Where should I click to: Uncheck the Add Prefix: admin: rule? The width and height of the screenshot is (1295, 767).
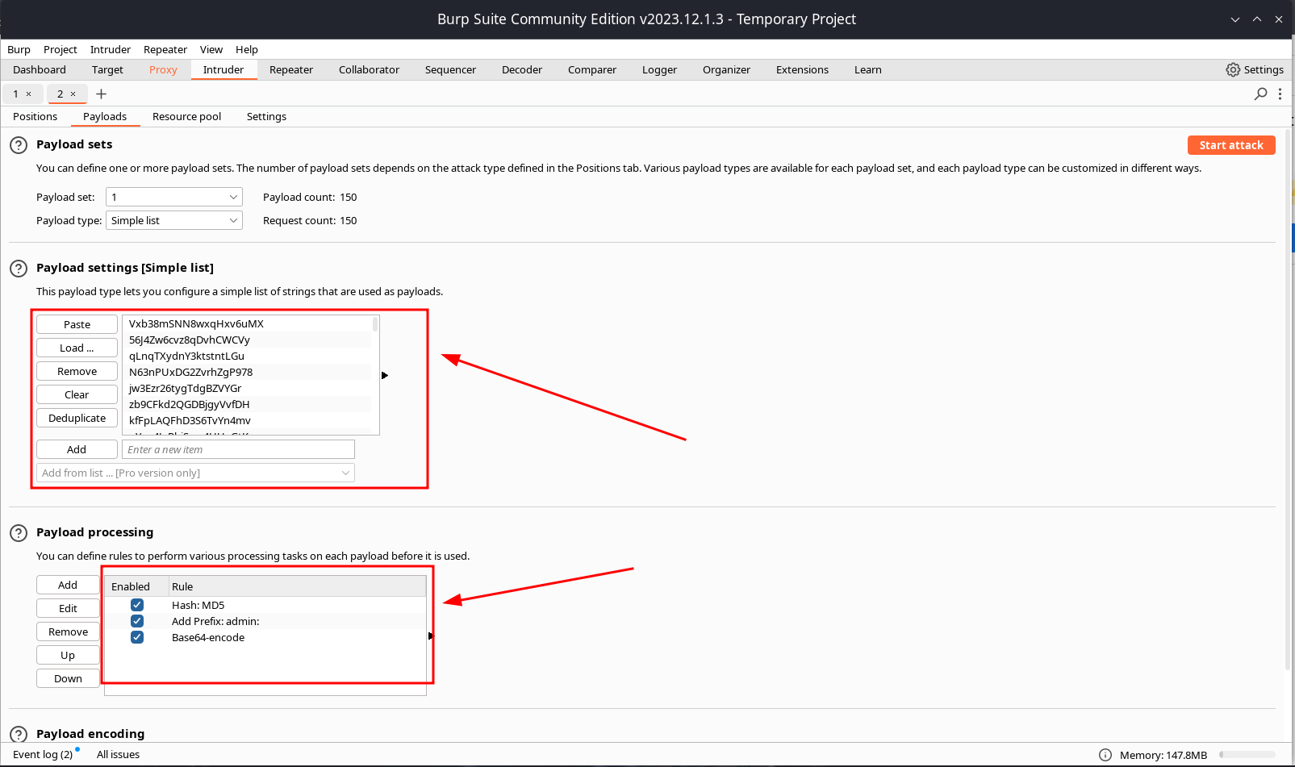[x=137, y=621]
